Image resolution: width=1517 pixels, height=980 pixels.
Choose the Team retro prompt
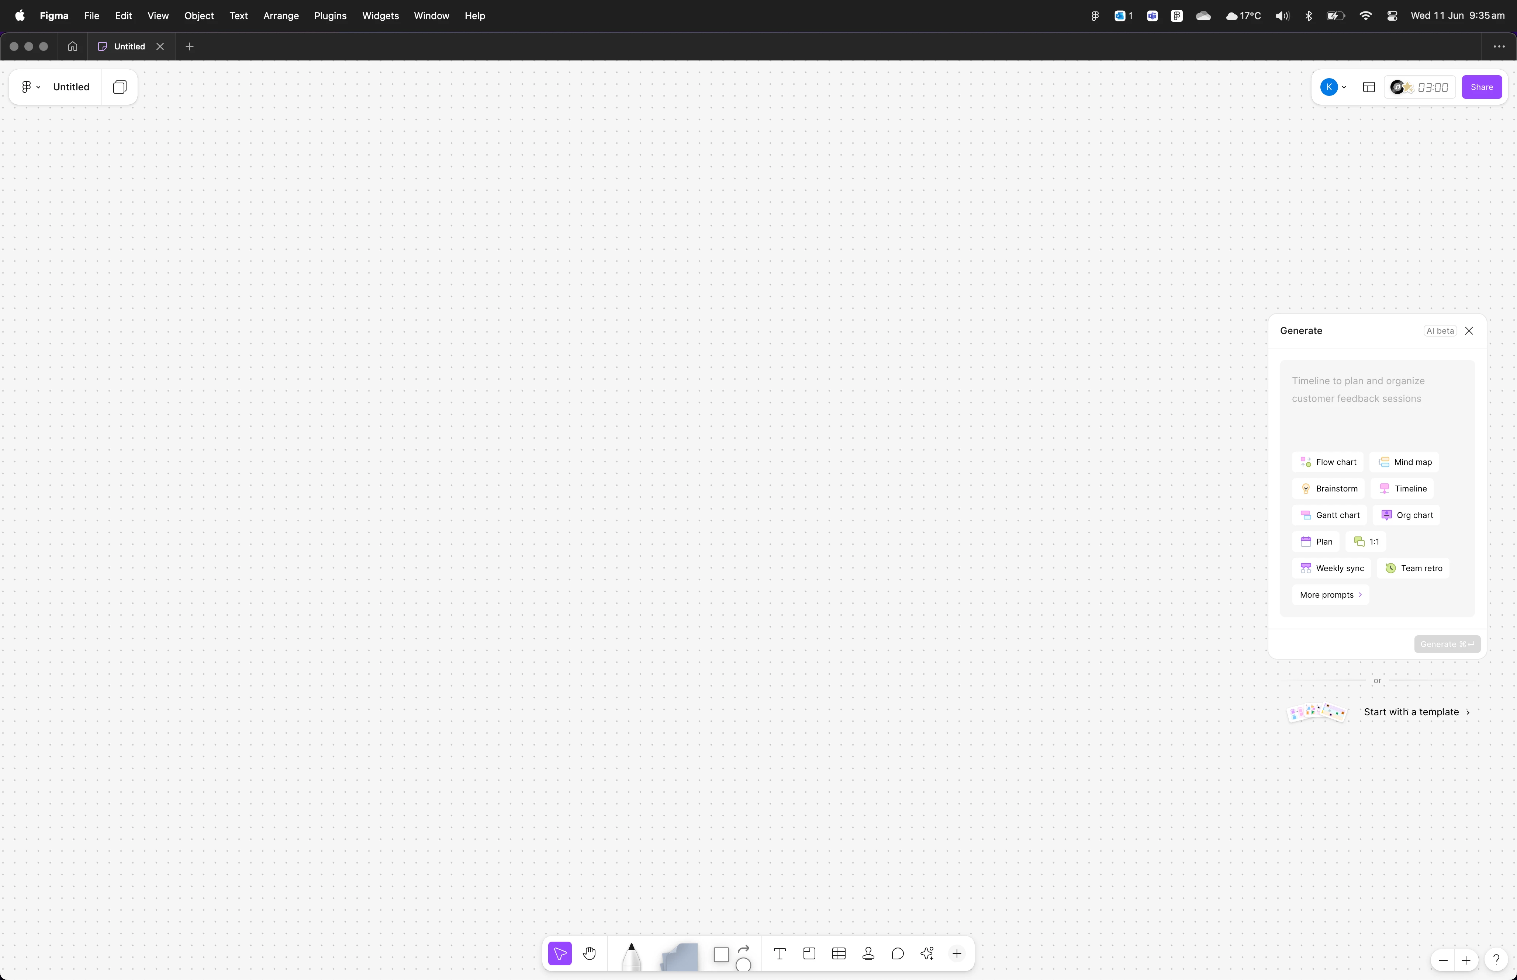[x=1413, y=568]
